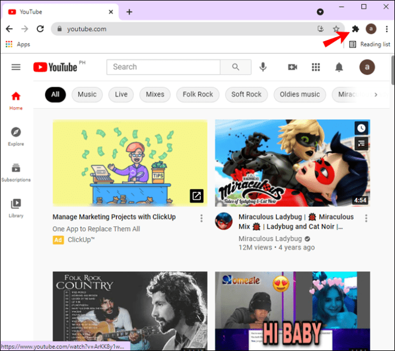Select the Mixes filter chip
Viewport: 395px width, 351px height.
click(x=155, y=94)
